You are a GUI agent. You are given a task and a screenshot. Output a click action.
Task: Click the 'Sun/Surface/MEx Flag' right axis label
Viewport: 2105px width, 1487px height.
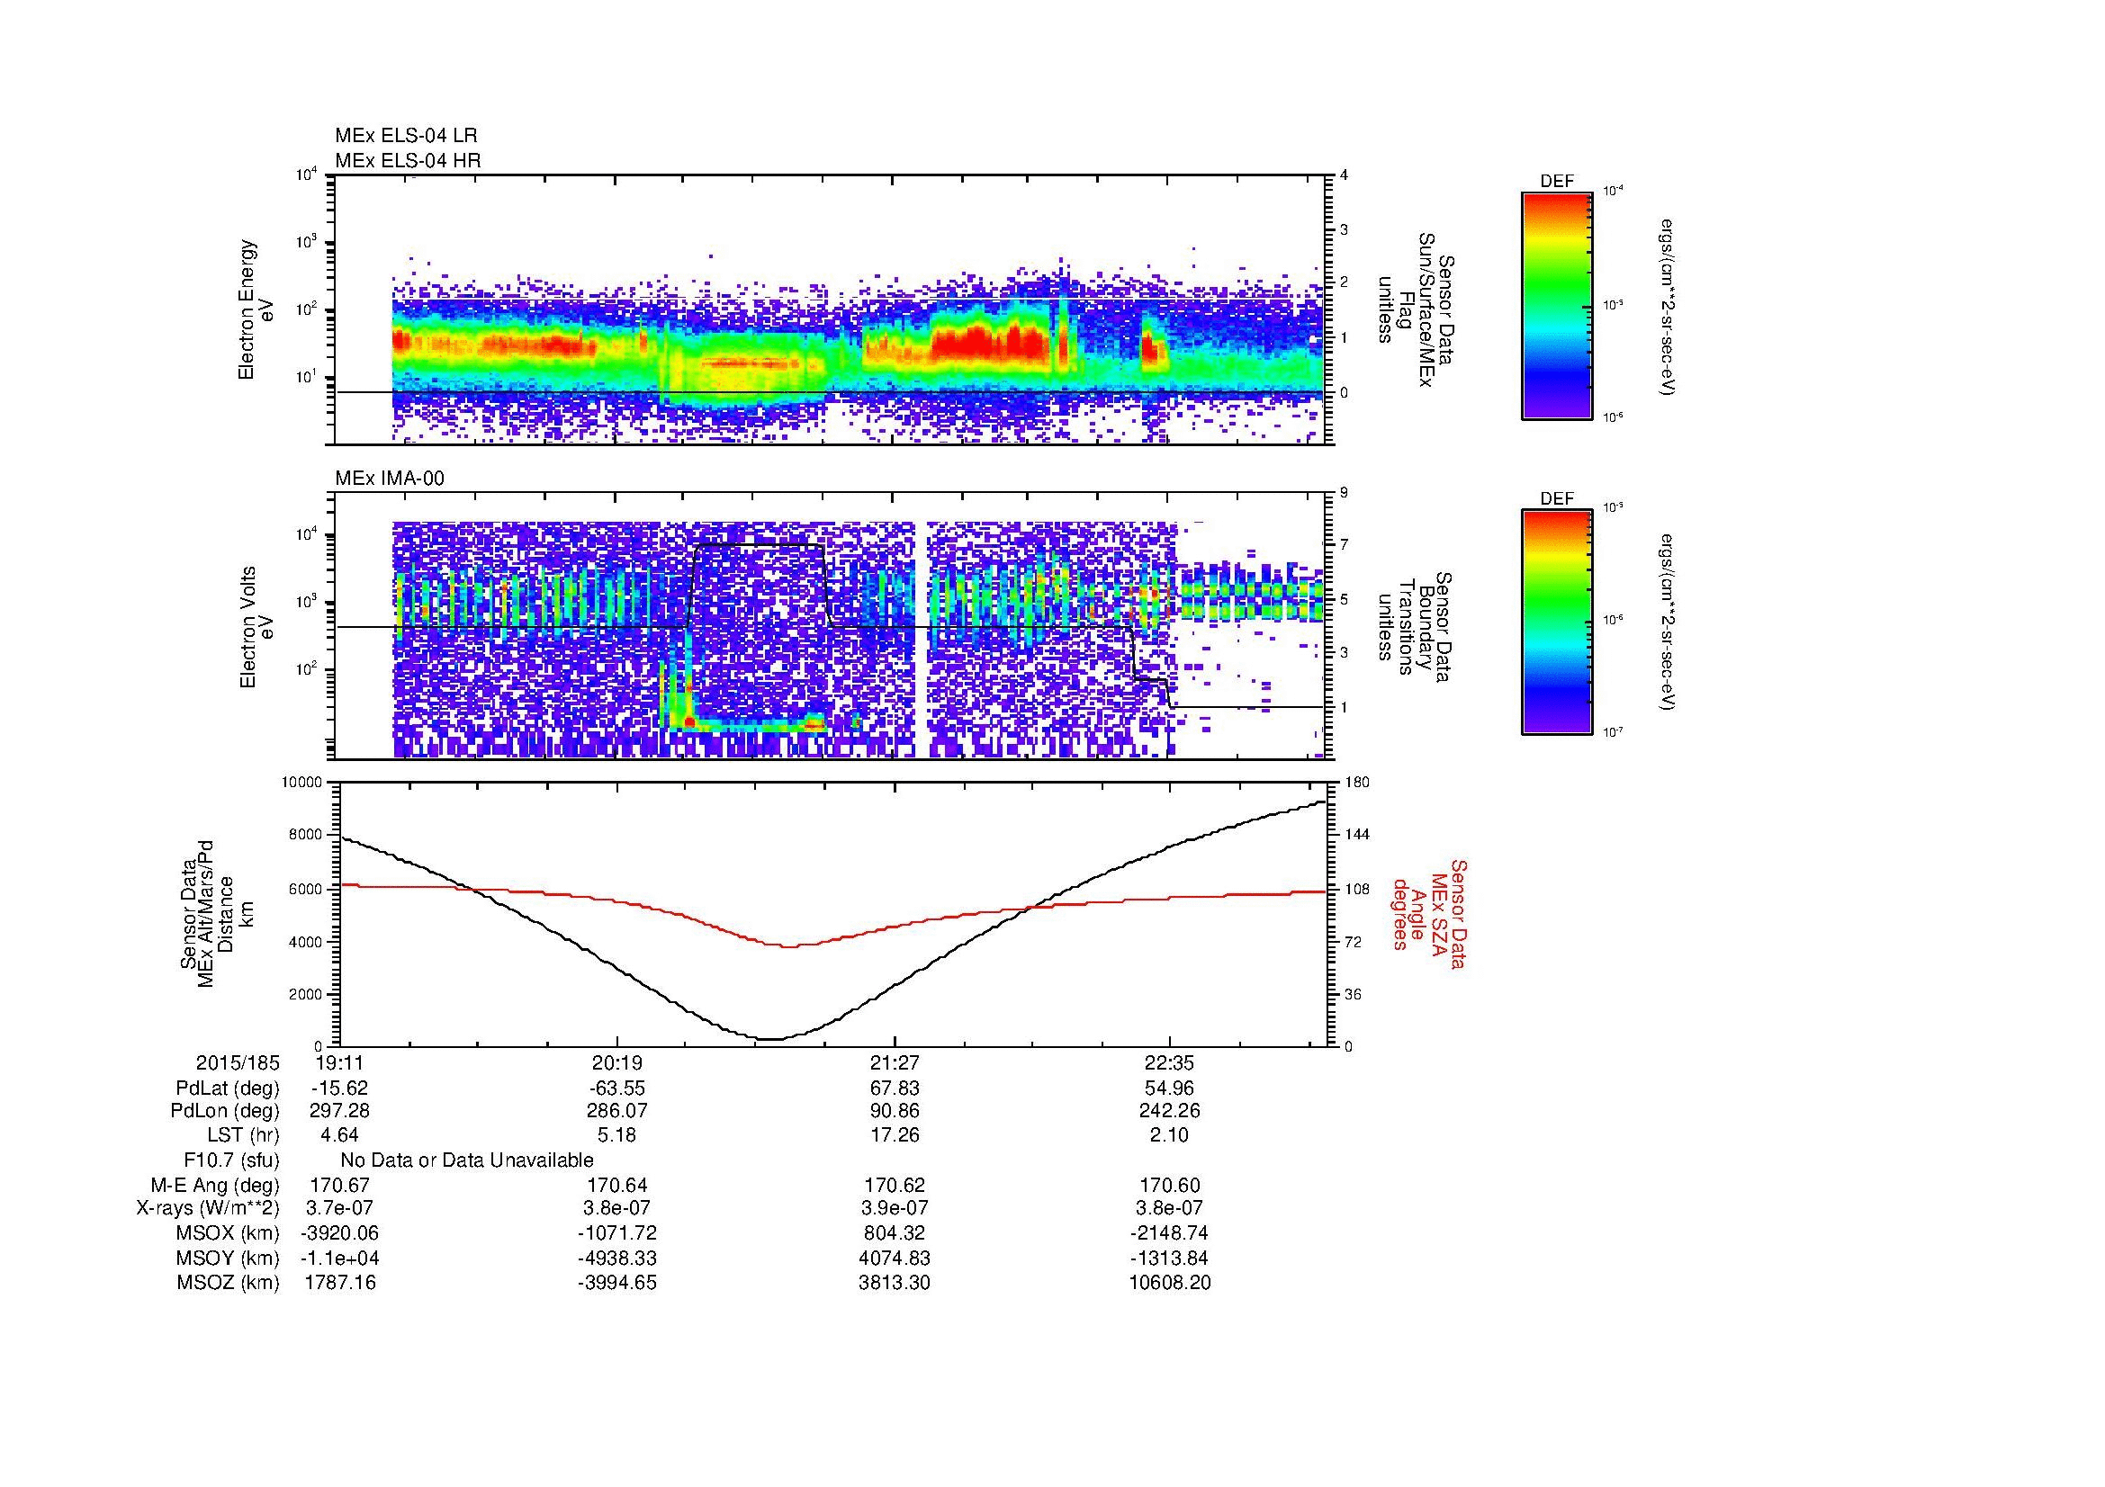[x=1416, y=309]
